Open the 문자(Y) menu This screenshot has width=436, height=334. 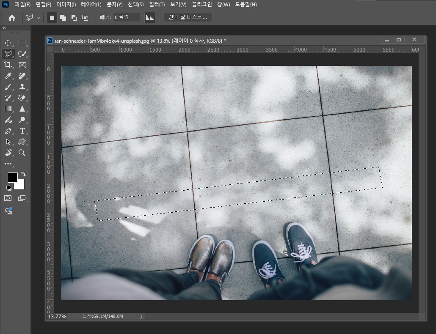click(115, 5)
